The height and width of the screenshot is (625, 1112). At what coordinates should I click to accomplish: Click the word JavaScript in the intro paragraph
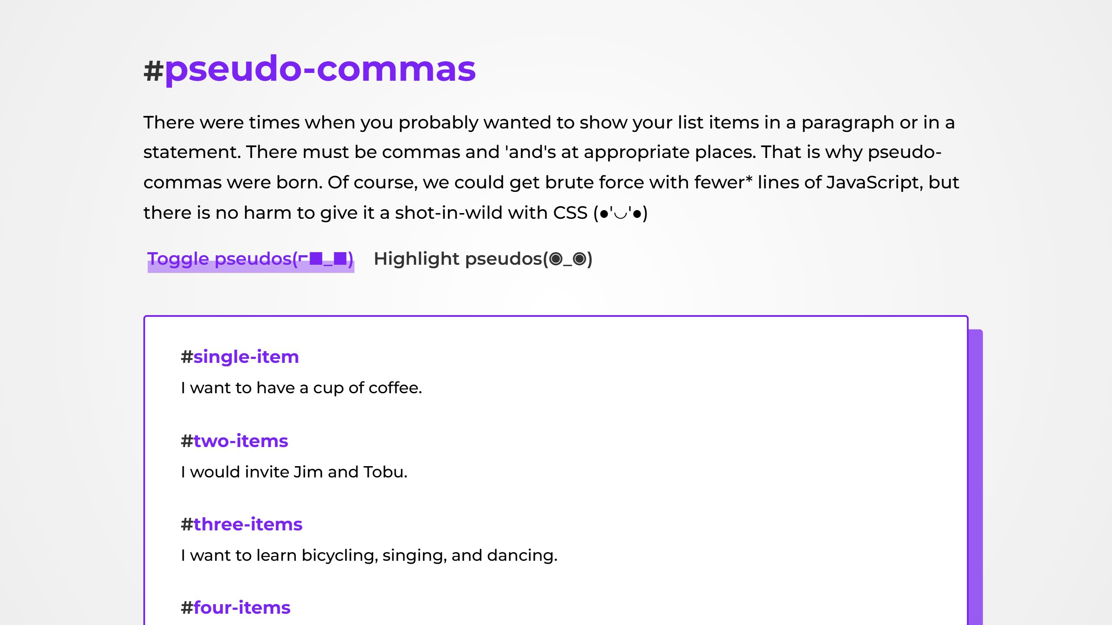[x=873, y=183]
